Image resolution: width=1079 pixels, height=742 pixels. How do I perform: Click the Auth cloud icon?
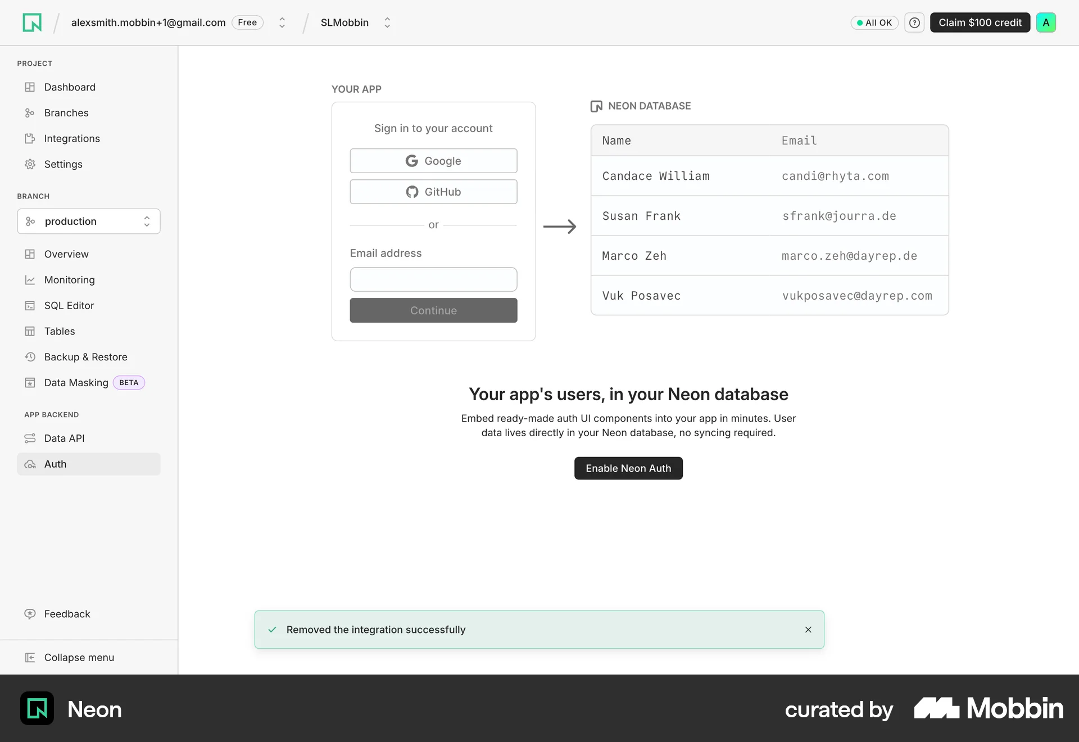[30, 464]
